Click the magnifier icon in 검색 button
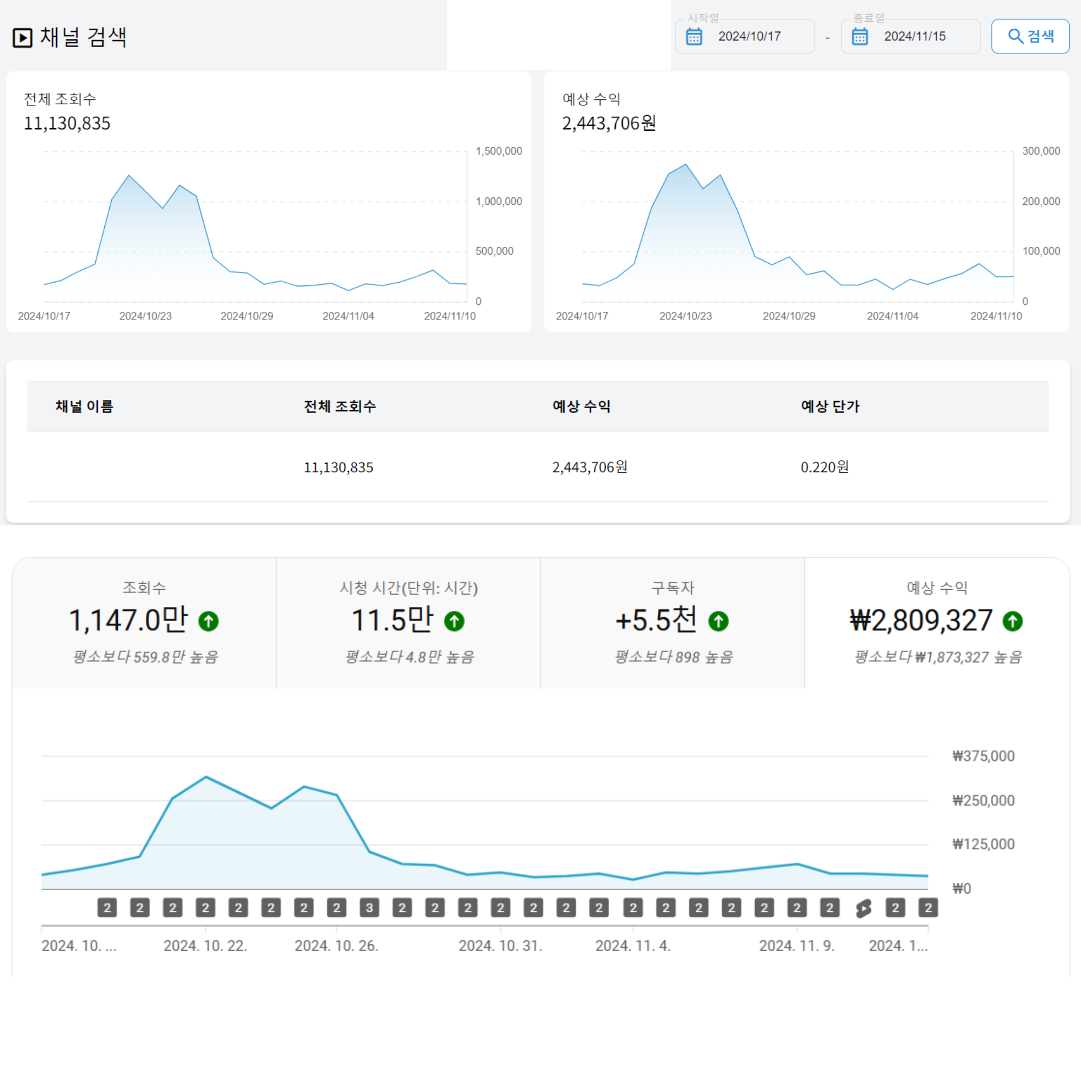Image resolution: width=1081 pixels, height=1081 pixels. click(x=1015, y=36)
